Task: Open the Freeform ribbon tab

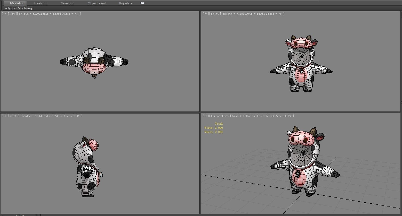Action: pos(41,3)
